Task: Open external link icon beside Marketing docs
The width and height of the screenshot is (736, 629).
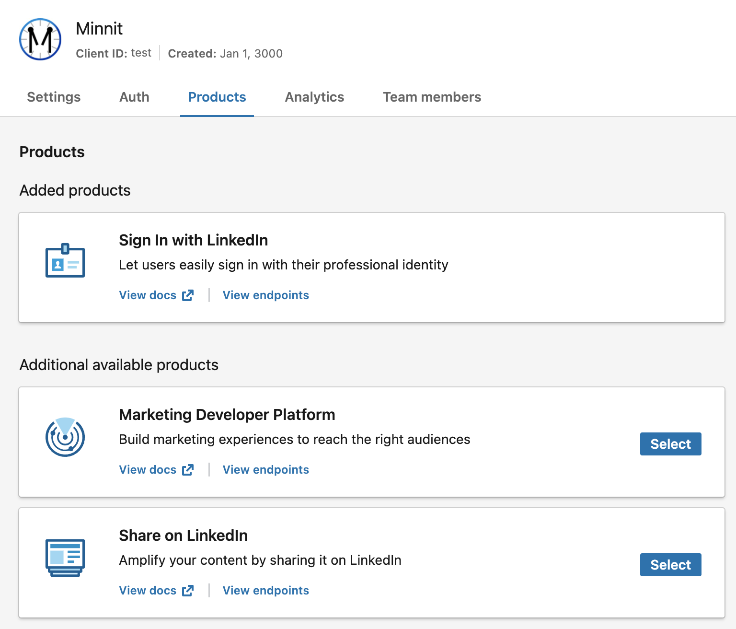Action: point(188,469)
